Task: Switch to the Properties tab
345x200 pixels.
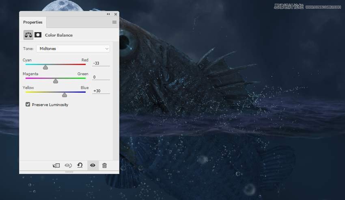Action: [32, 22]
